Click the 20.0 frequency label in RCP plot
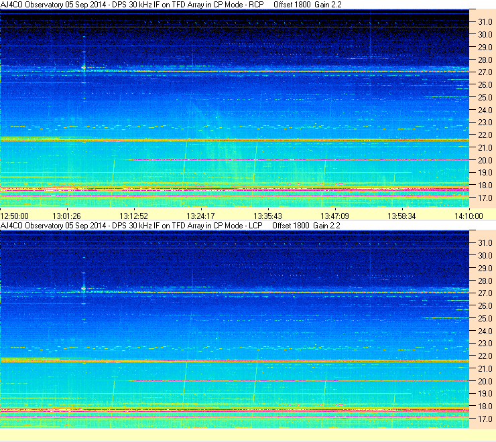The height and width of the screenshot is (442, 496). [x=485, y=160]
